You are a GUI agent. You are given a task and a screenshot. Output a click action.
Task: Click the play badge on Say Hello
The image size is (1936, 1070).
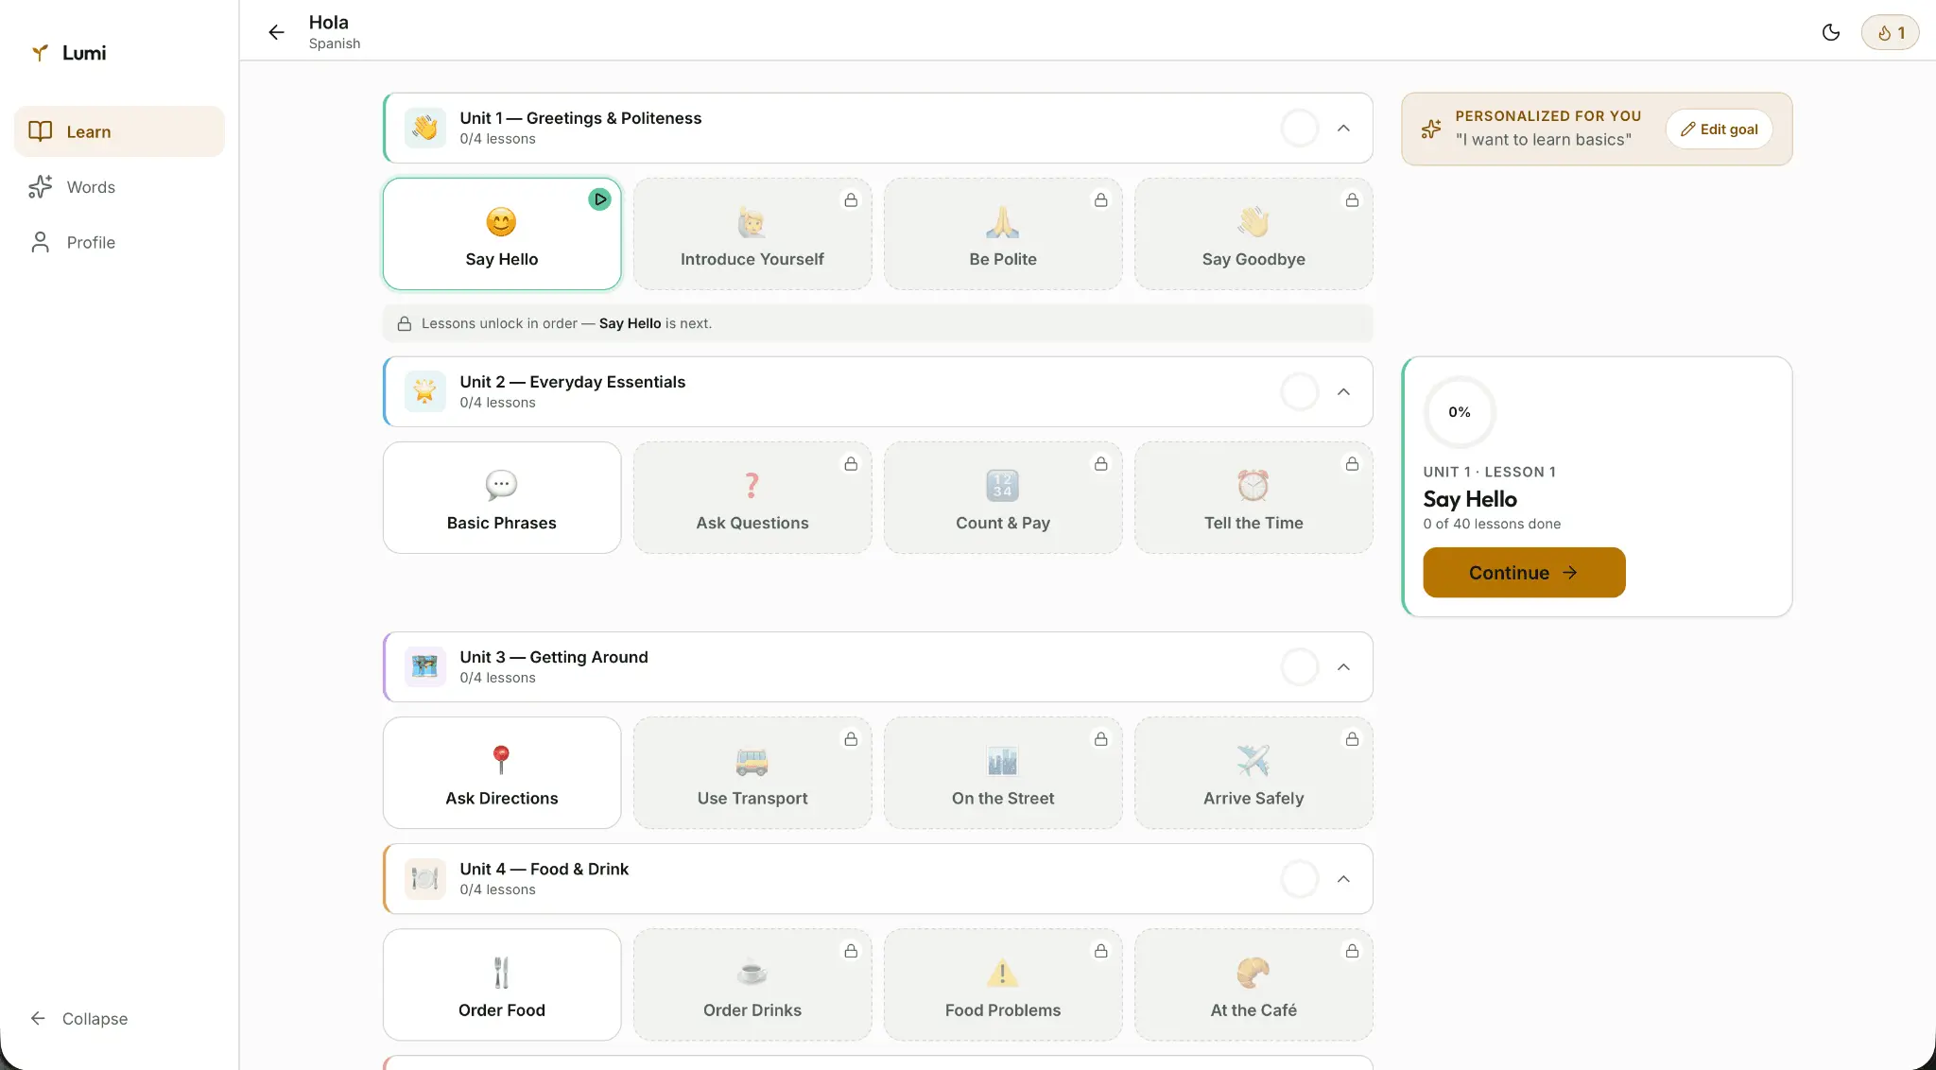[x=599, y=199]
